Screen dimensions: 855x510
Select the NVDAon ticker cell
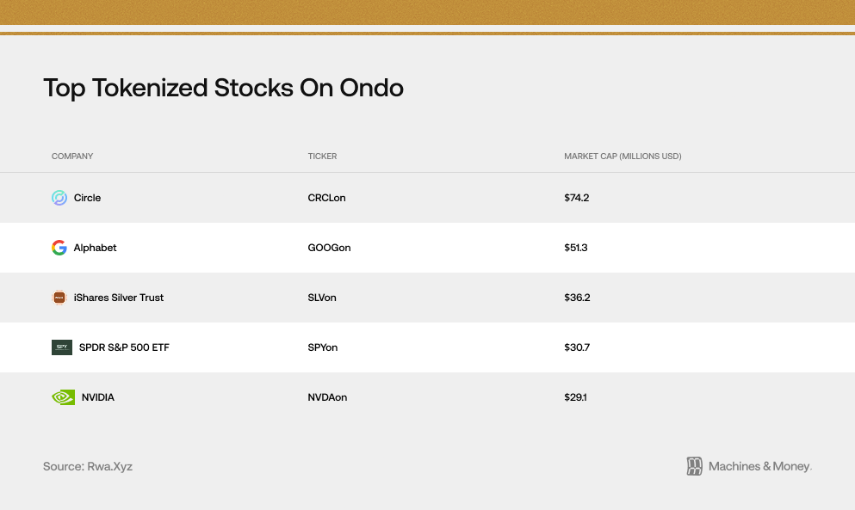[x=327, y=397]
